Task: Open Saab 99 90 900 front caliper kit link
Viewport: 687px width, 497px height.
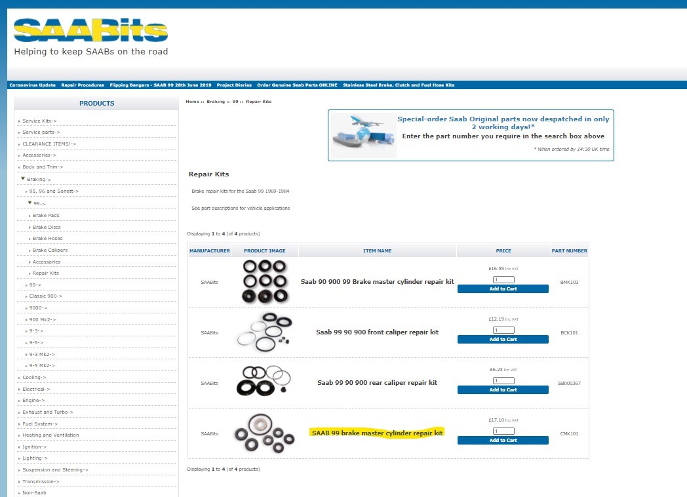Action: point(377,332)
